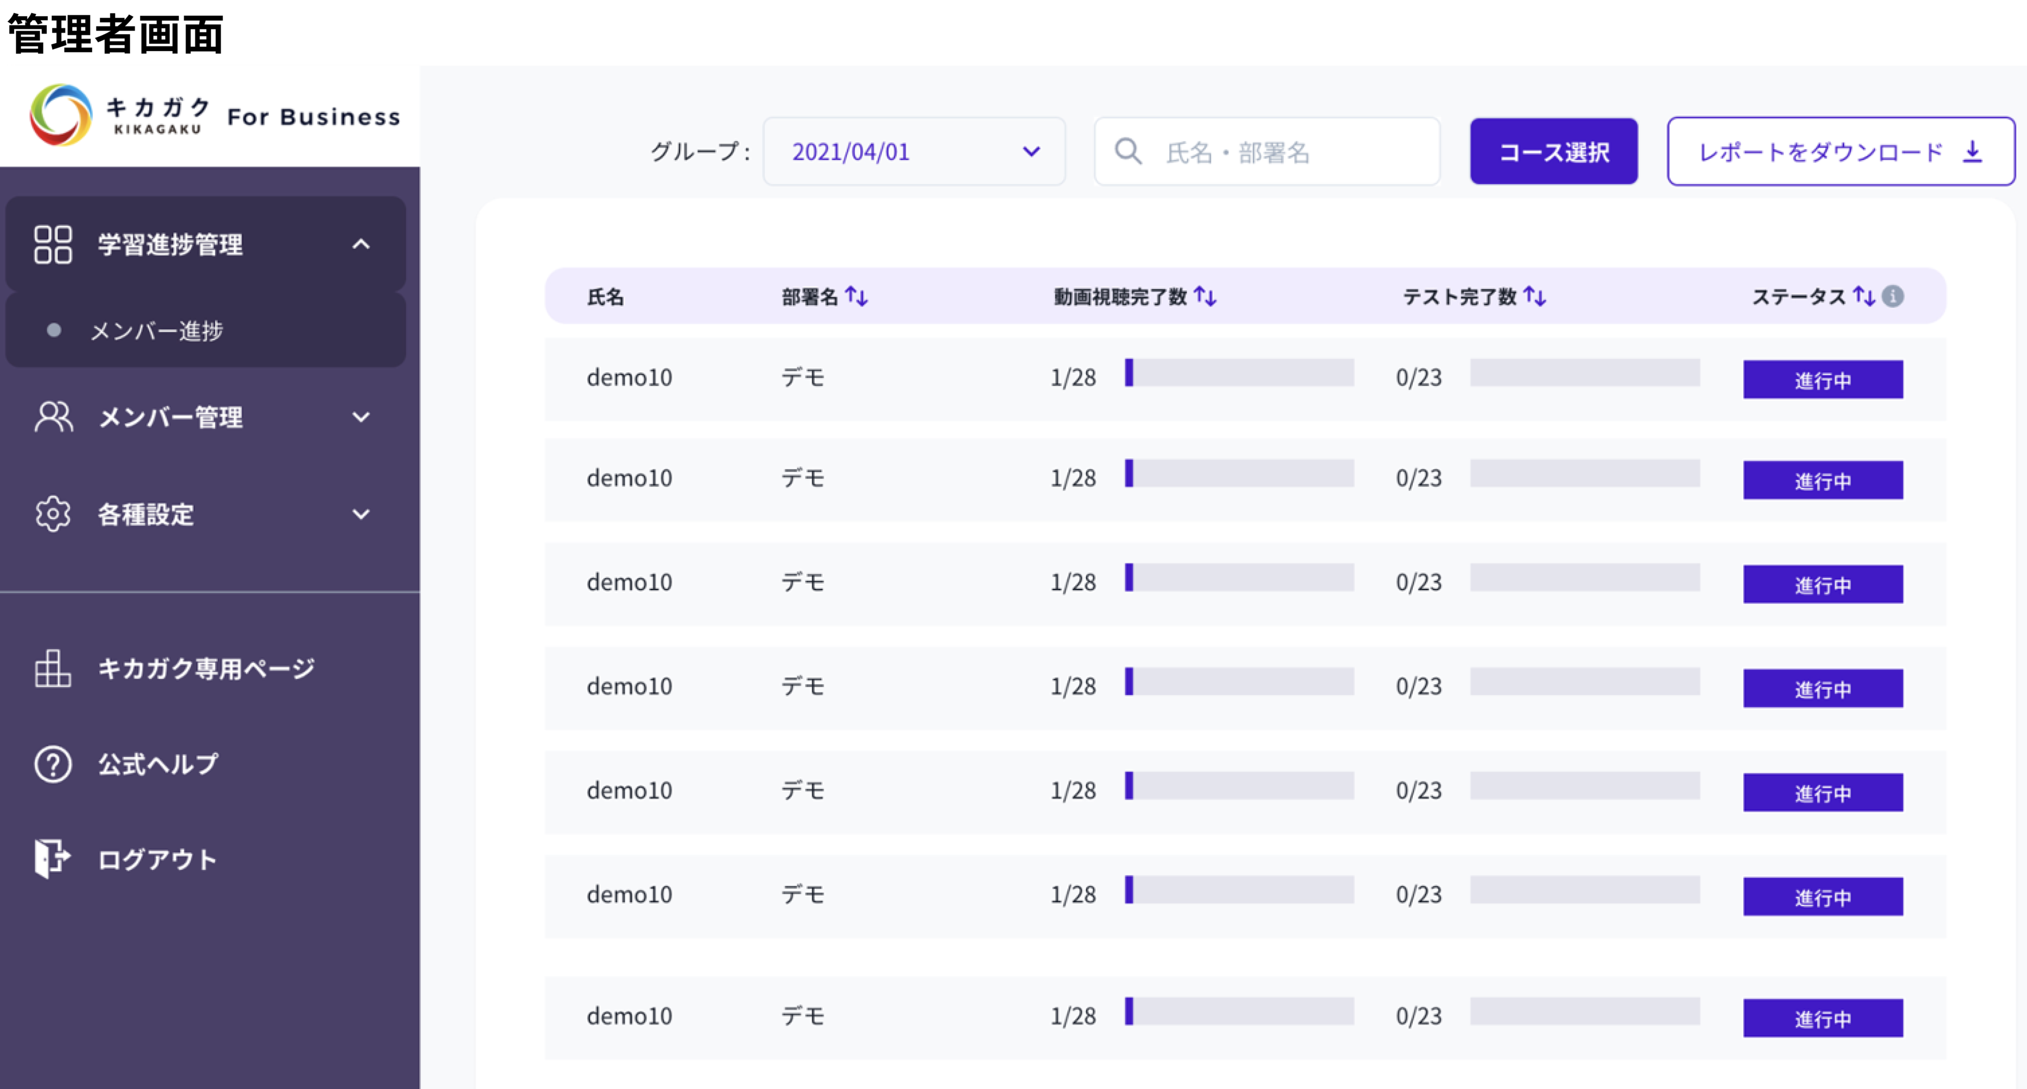Sort by 部署名 column arrows
2027x1089 pixels.
[856, 297]
